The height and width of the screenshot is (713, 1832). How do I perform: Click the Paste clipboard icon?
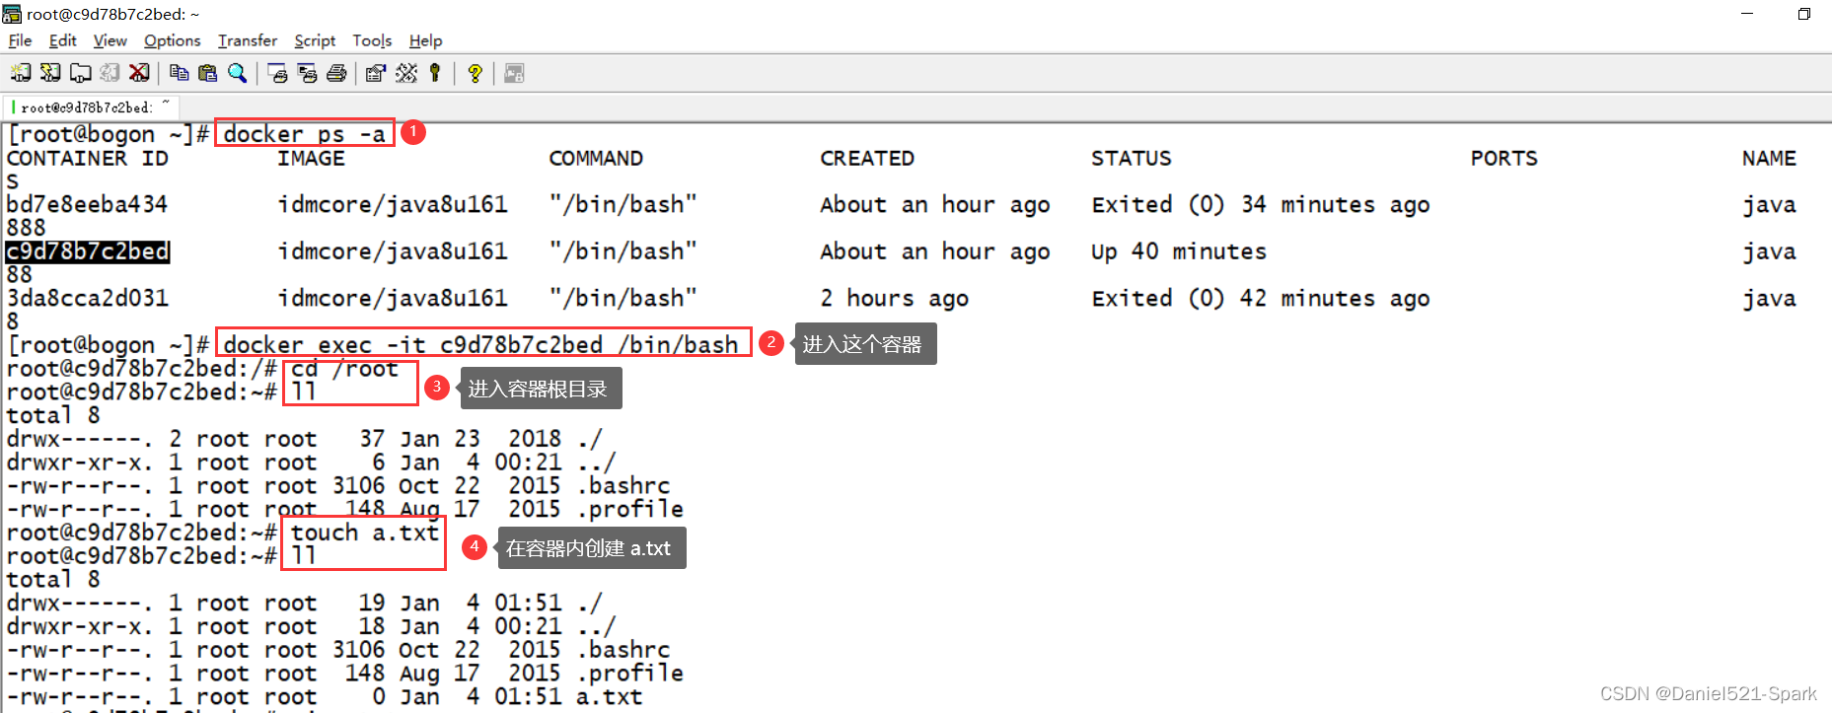(x=207, y=73)
